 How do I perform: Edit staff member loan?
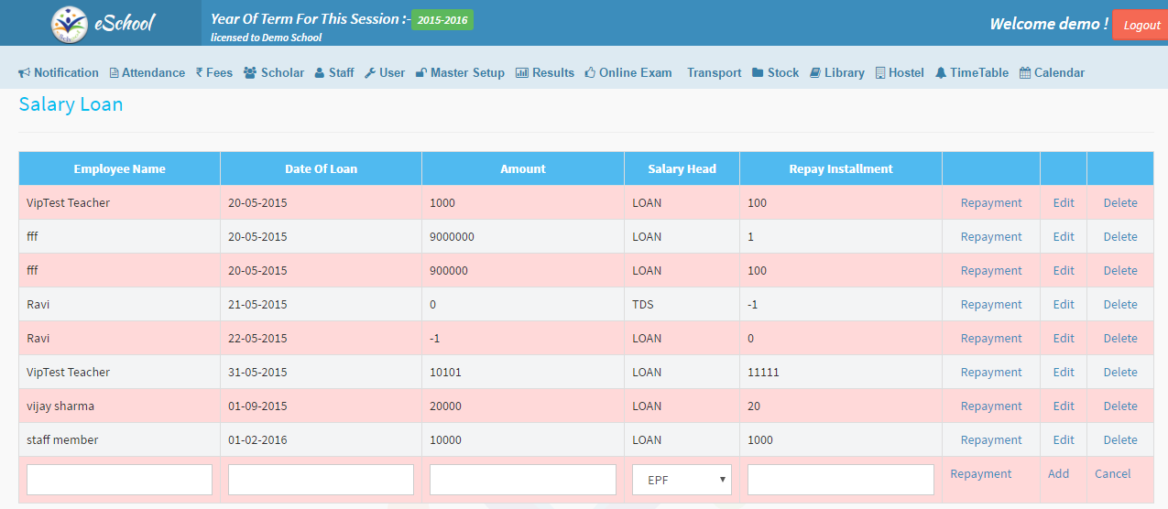point(1064,439)
